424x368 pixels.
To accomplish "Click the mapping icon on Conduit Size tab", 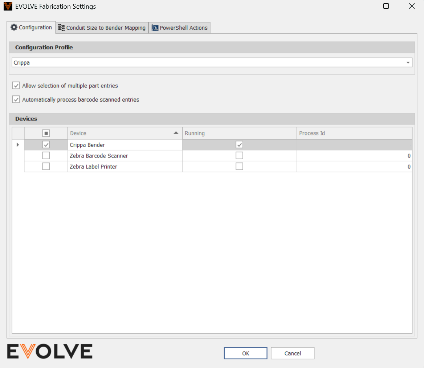I will (x=61, y=28).
